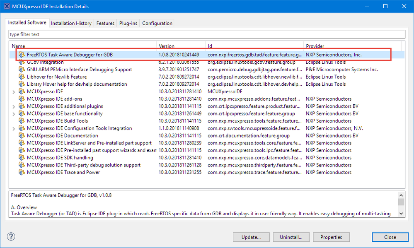Image resolution: width=414 pixels, height=248 pixels.
Task: Open Properties for the selected feature
Action: (x=332, y=237)
